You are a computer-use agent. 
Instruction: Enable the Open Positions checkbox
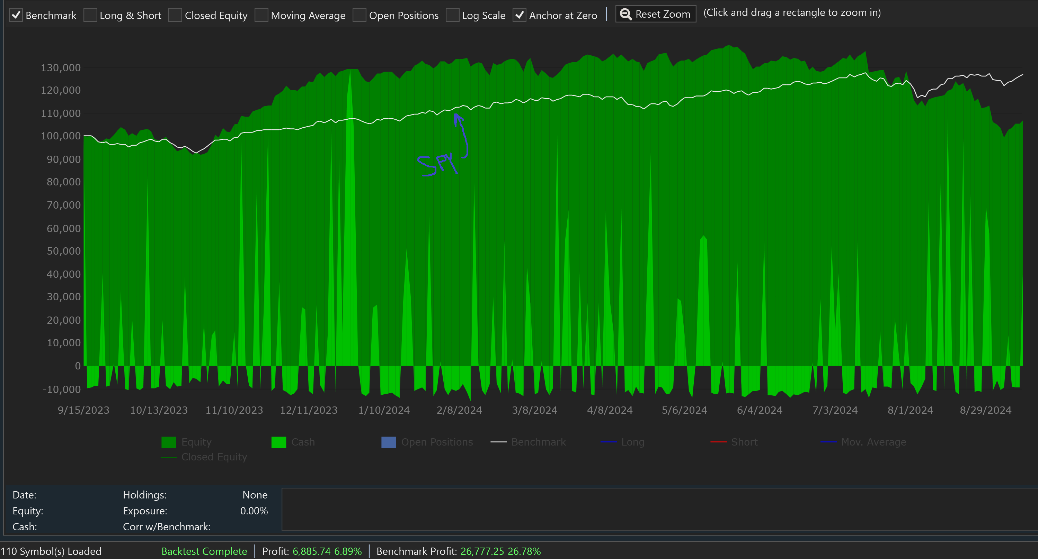[x=360, y=15]
